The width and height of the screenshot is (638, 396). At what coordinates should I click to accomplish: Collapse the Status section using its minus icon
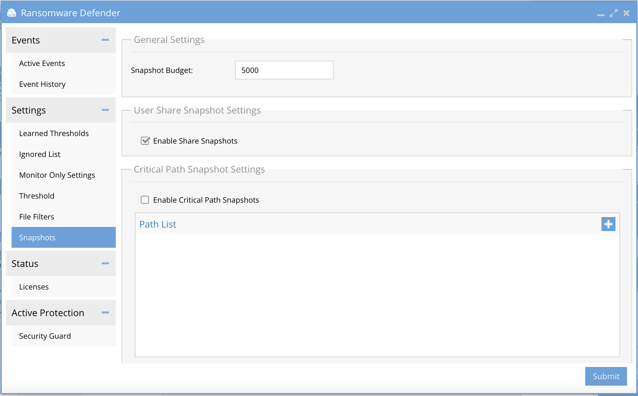(x=105, y=264)
